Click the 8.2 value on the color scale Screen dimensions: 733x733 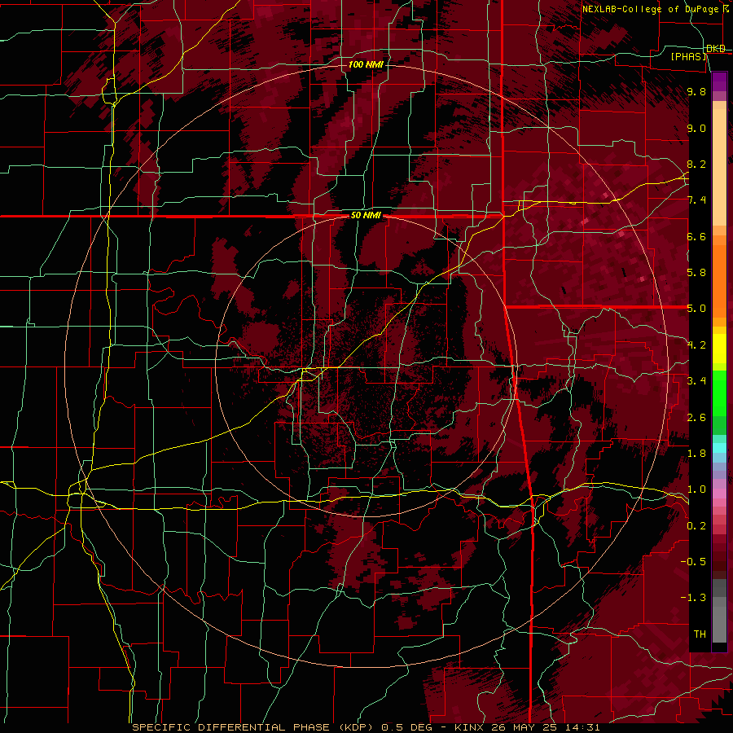point(696,164)
